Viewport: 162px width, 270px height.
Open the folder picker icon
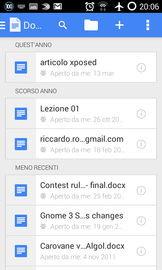91,25
